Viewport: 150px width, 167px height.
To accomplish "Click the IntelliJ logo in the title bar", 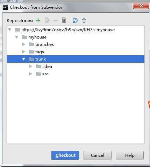I will coord(5,7).
